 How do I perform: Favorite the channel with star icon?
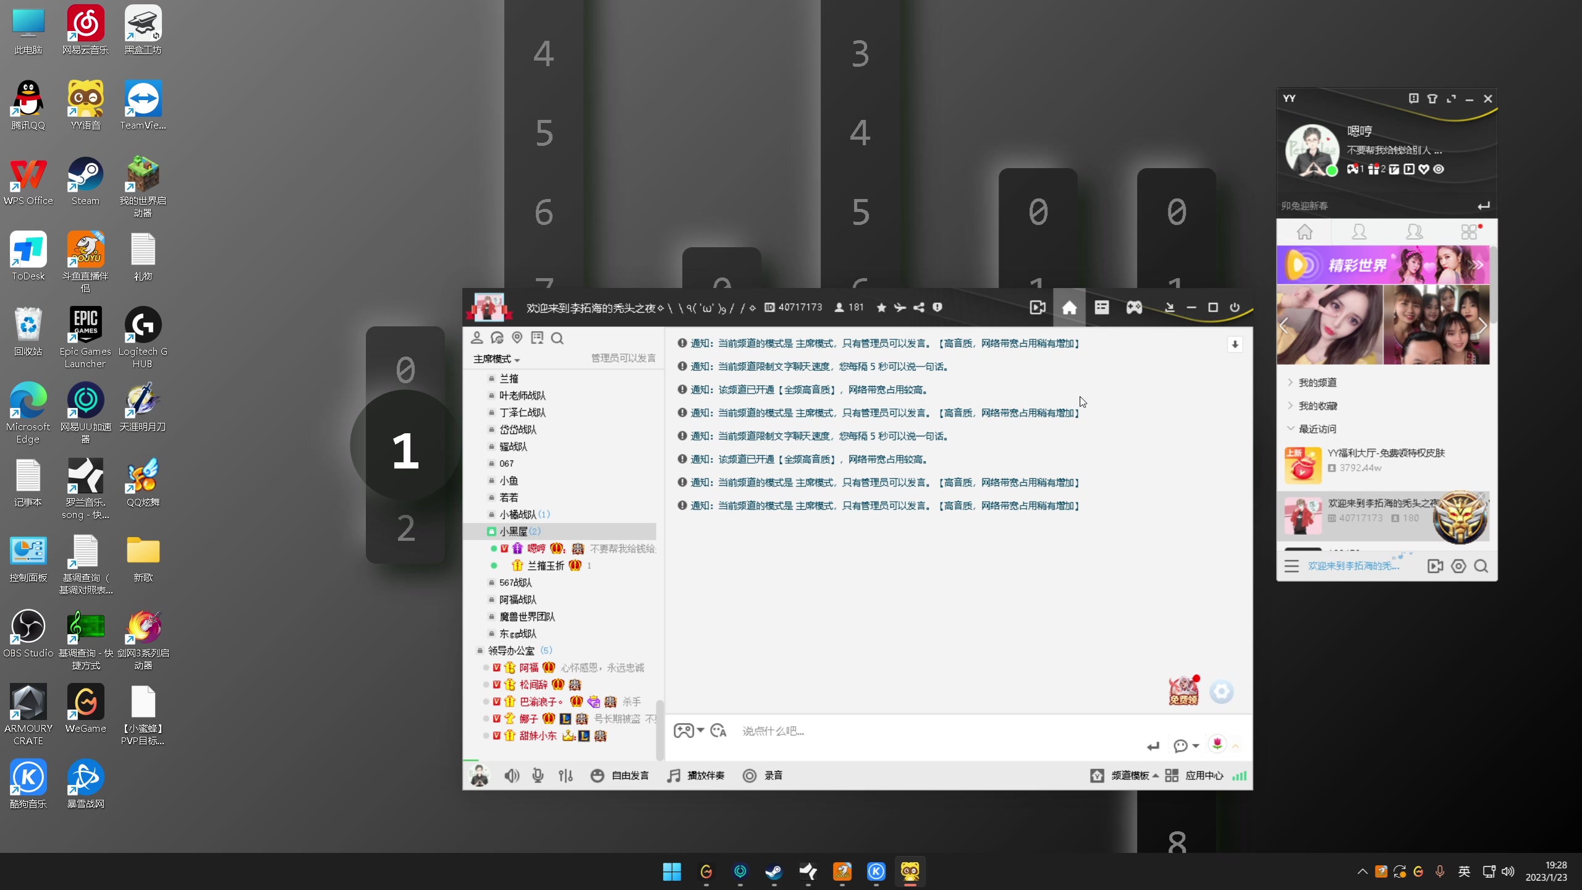tap(881, 308)
